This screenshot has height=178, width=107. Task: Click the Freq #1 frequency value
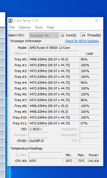pos(54,65)
